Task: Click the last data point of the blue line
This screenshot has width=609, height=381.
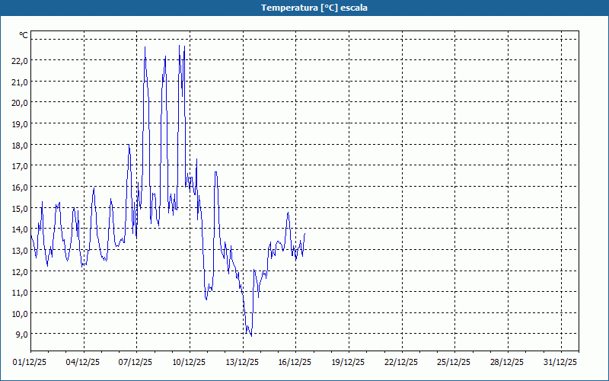Action: click(304, 233)
